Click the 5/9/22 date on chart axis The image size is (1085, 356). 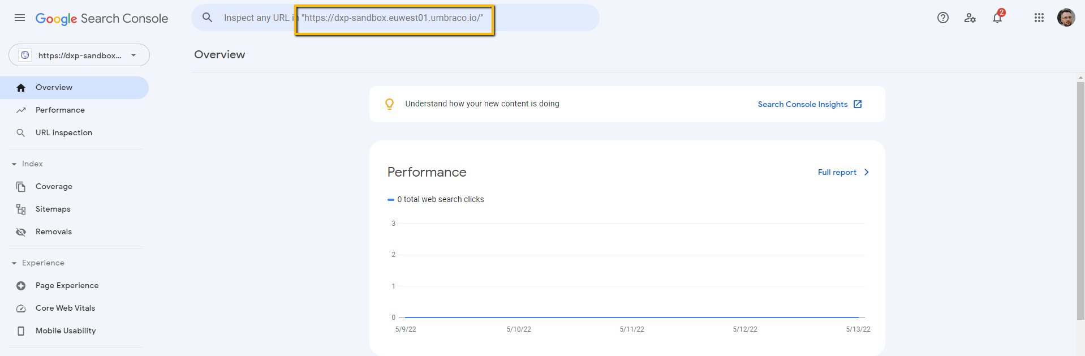click(x=406, y=329)
